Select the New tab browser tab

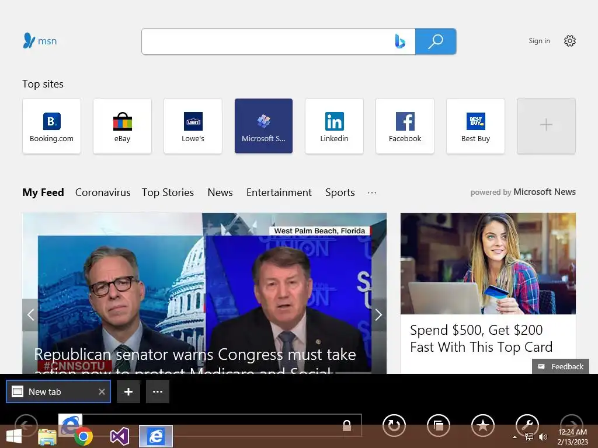pyautogui.click(x=58, y=391)
